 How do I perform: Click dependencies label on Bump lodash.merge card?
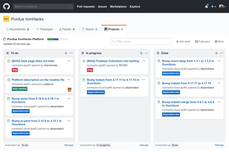pyautogui.click(x=171, y=115)
